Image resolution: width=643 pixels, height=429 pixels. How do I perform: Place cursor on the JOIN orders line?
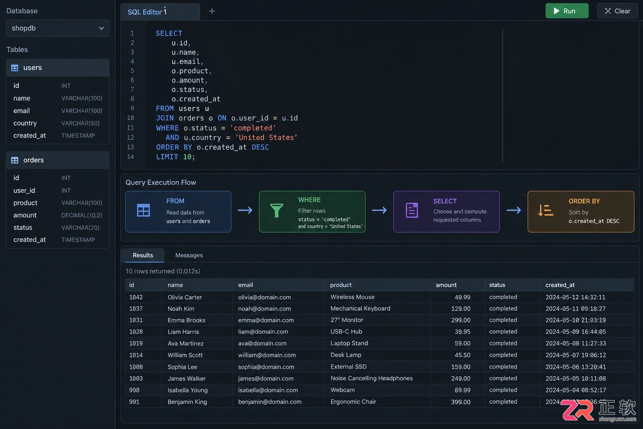227,118
